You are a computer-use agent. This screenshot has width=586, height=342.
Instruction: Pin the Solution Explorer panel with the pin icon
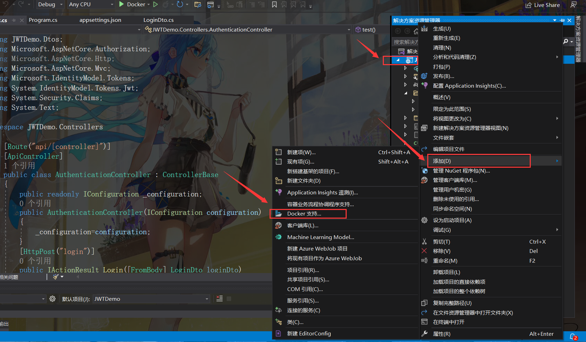(x=562, y=20)
